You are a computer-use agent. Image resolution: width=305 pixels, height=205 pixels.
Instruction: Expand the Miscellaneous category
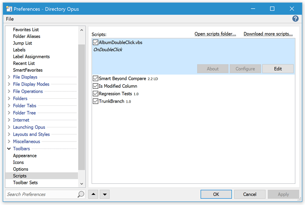[x=9, y=142]
